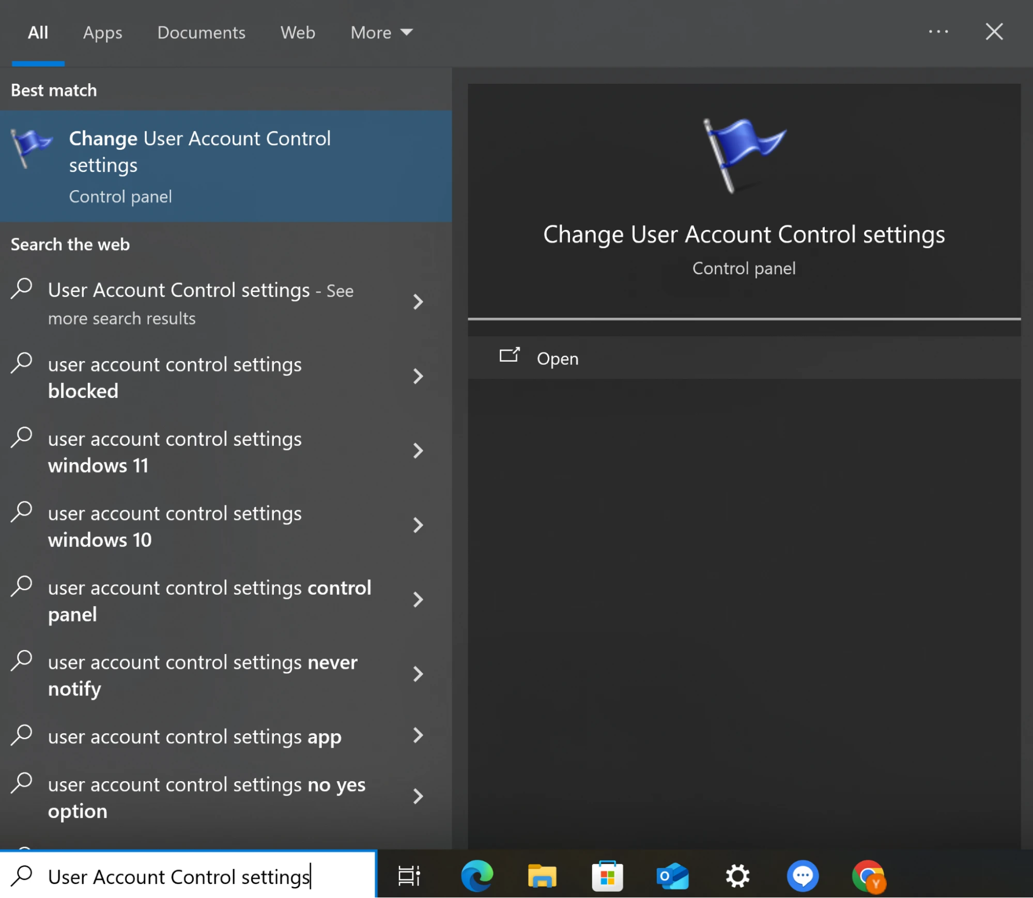This screenshot has height=898, width=1033.
Task: Click Open in the preview pane
Action: (744, 358)
